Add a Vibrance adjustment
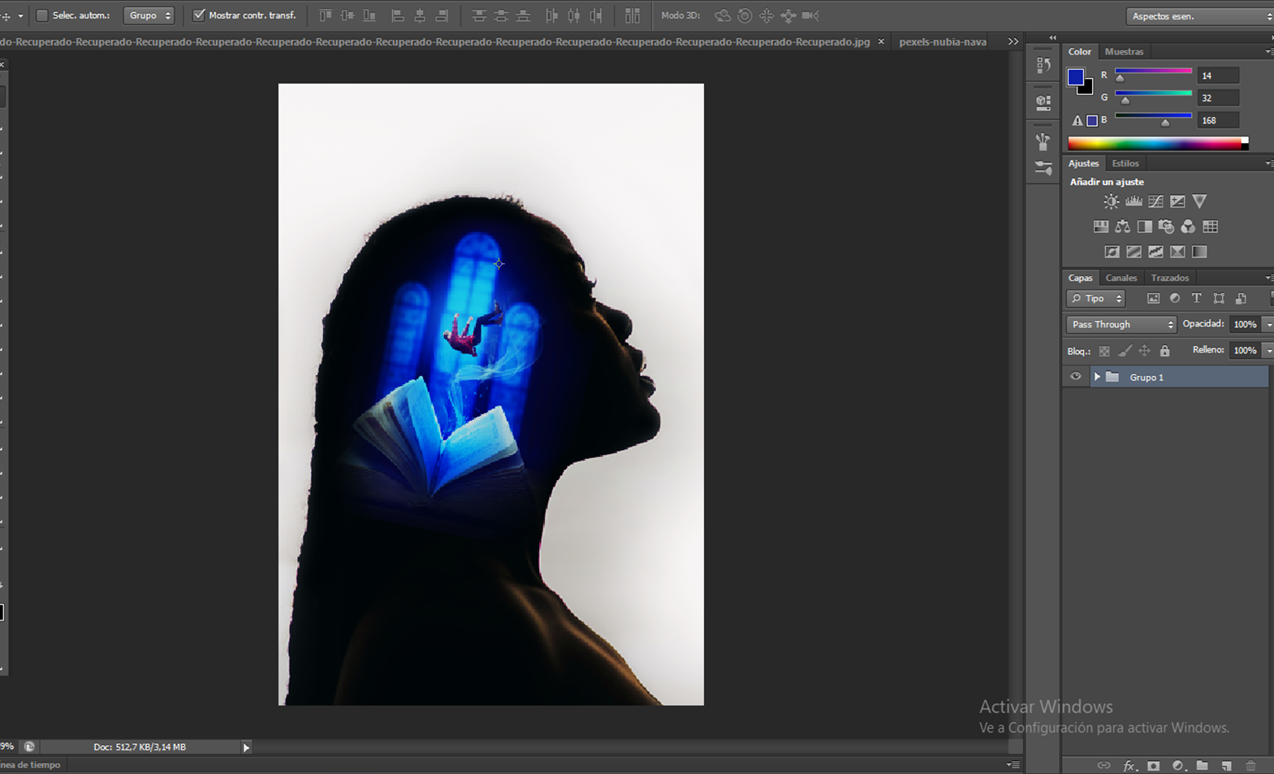 coord(1199,201)
